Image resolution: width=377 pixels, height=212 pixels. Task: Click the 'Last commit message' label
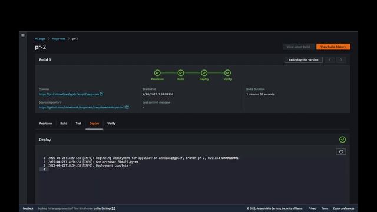coord(157,102)
